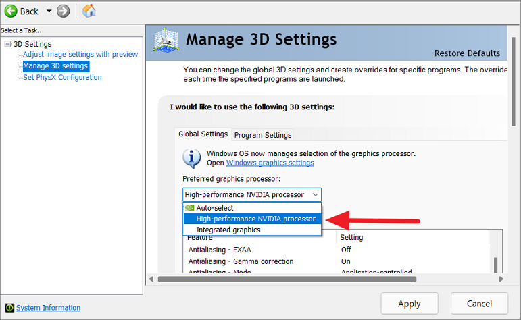Click Restore Defaults
The width and height of the screenshot is (521, 320).
[x=467, y=53]
